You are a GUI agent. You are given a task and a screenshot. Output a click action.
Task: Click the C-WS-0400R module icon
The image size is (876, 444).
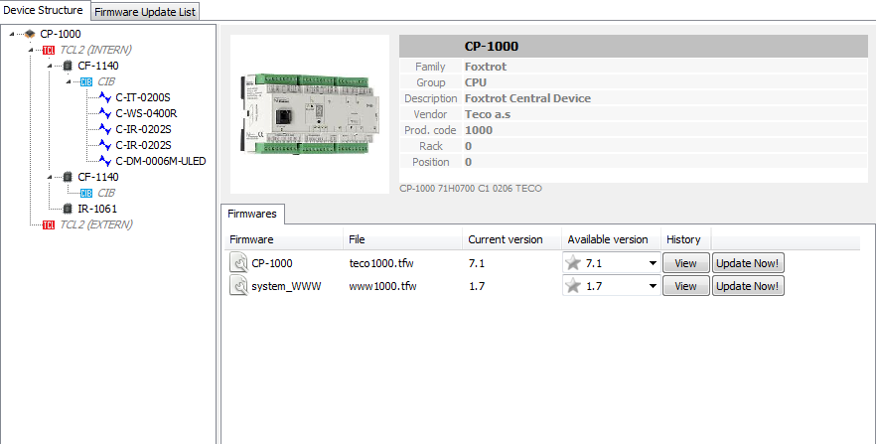pos(105,113)
